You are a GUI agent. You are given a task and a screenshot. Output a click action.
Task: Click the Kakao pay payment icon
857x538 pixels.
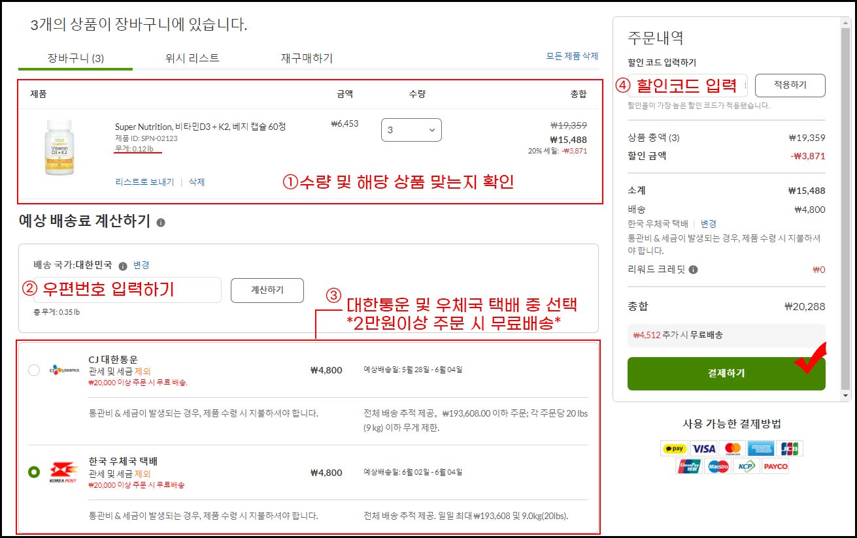pos(674,449)
